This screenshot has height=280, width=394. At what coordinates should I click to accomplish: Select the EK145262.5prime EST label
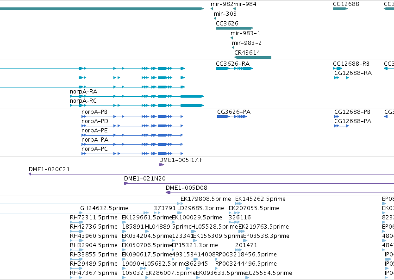click(x=260, y=199)
